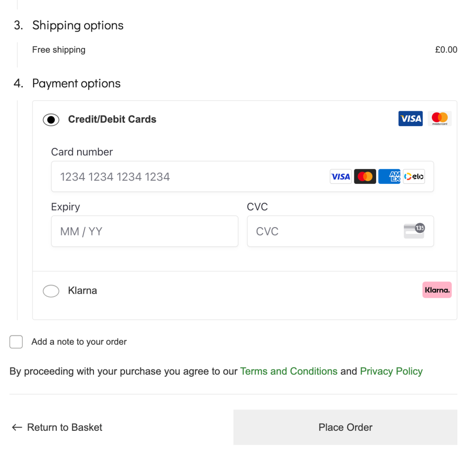Click the back arrow next to Return to Basket
The width and height of the screenshot is (476, 462).
coord(17,428)
